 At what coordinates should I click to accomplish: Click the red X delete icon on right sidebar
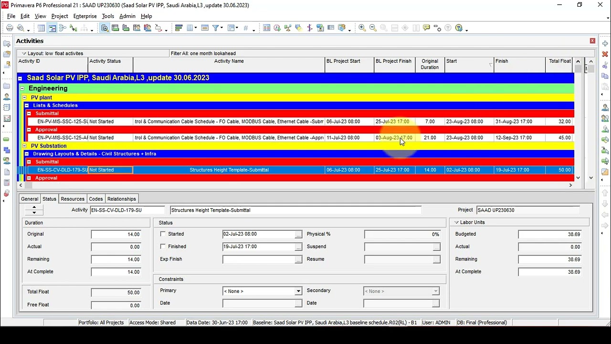tap(605, 54)
